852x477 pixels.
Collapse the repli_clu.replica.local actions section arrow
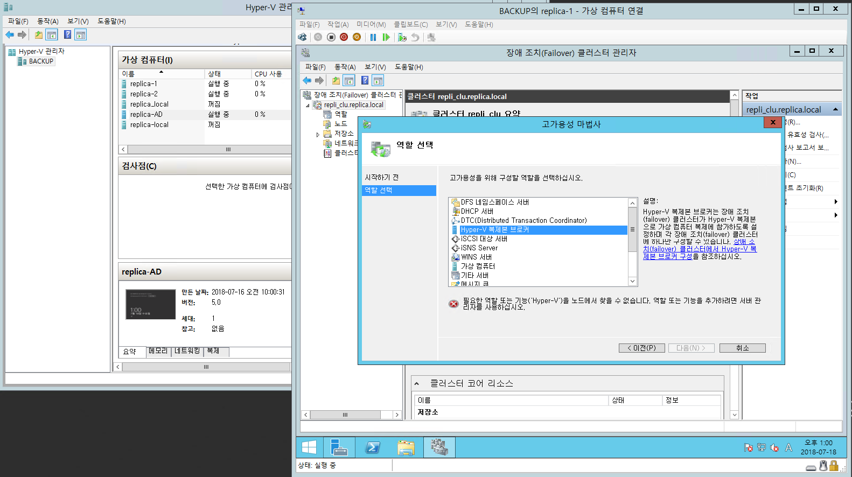(x=835, y=109)
